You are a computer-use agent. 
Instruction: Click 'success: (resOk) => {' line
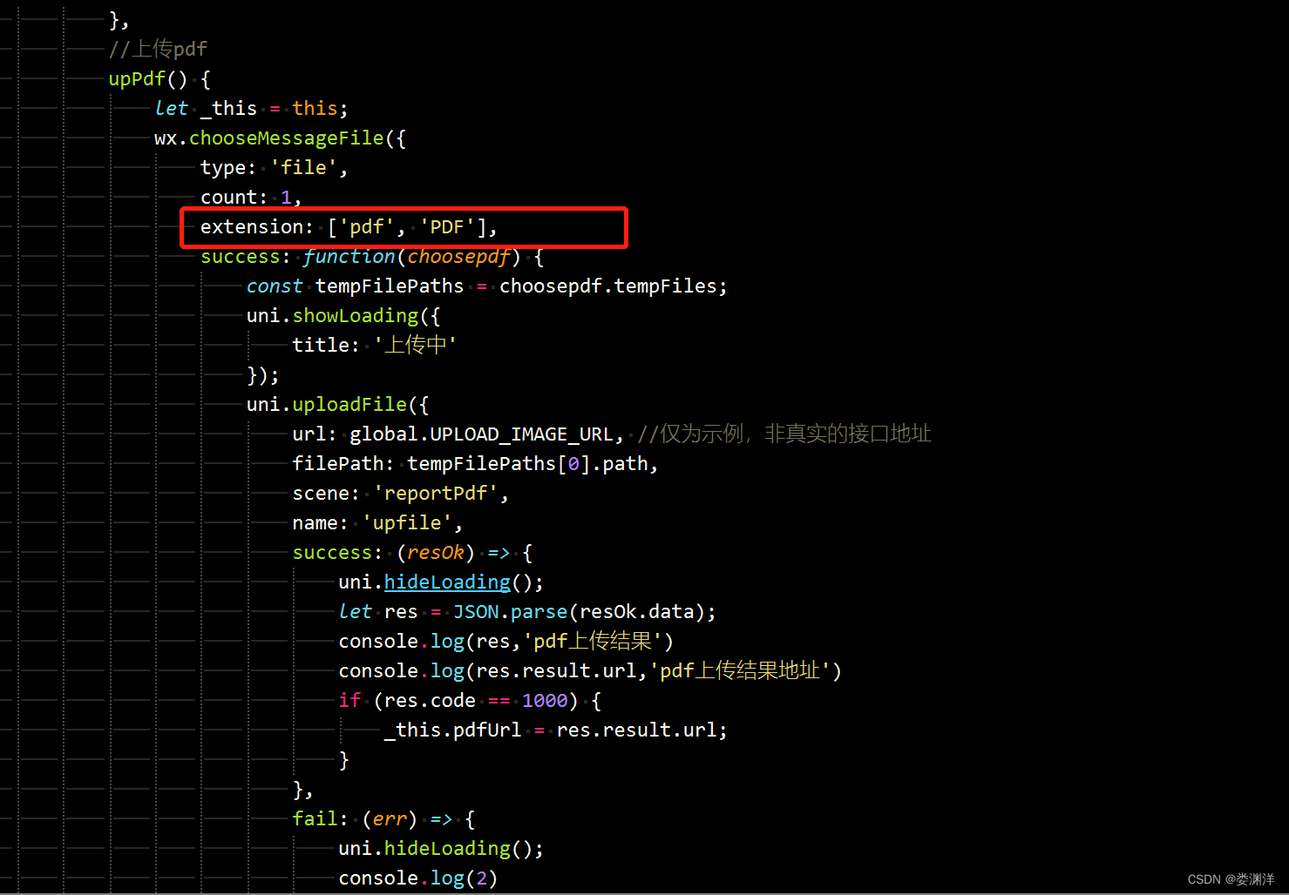[x=412, y=552]
